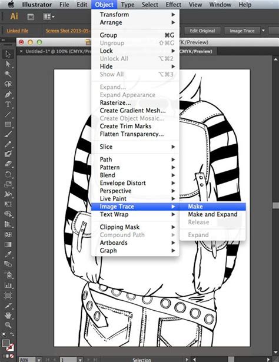Click the Linked File link
The height and width of the screenshot is (362, 279).
coord(18,31)
